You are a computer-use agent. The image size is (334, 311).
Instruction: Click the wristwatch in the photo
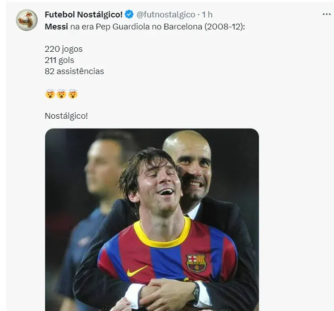pos(196,292)
